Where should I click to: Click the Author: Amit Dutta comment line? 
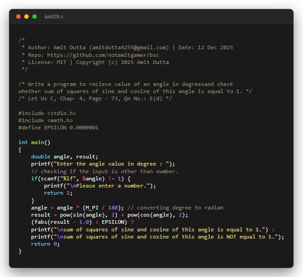pos(127,47)
